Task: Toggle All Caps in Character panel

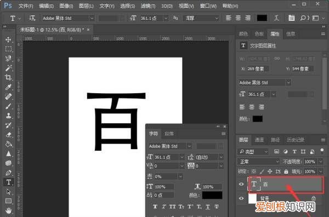Action: point(172,207)
